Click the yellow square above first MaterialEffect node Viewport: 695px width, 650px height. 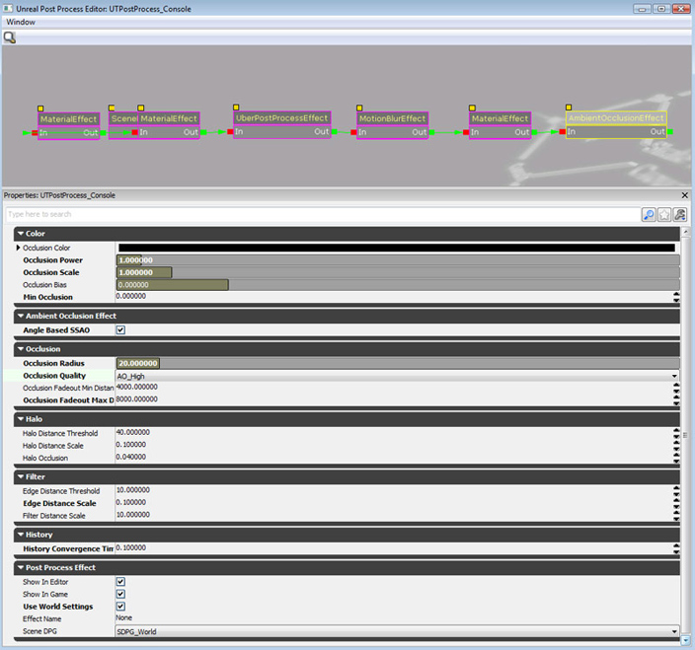tap(40, 108)
